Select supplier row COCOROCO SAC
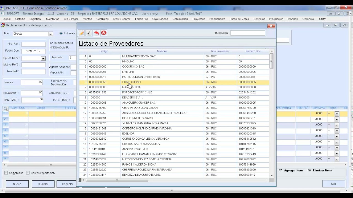 tap(174, 67)
